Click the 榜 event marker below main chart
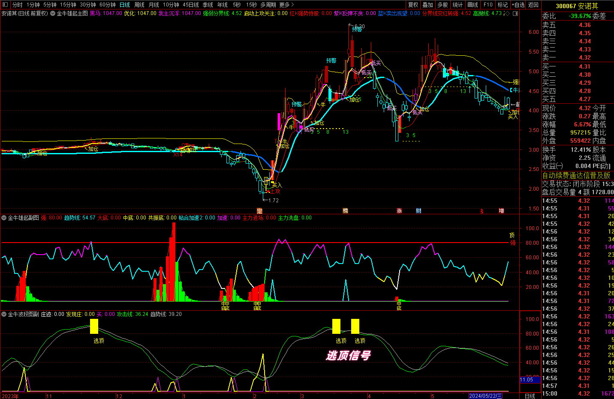 pyautogui.click(x=345, y=211)
